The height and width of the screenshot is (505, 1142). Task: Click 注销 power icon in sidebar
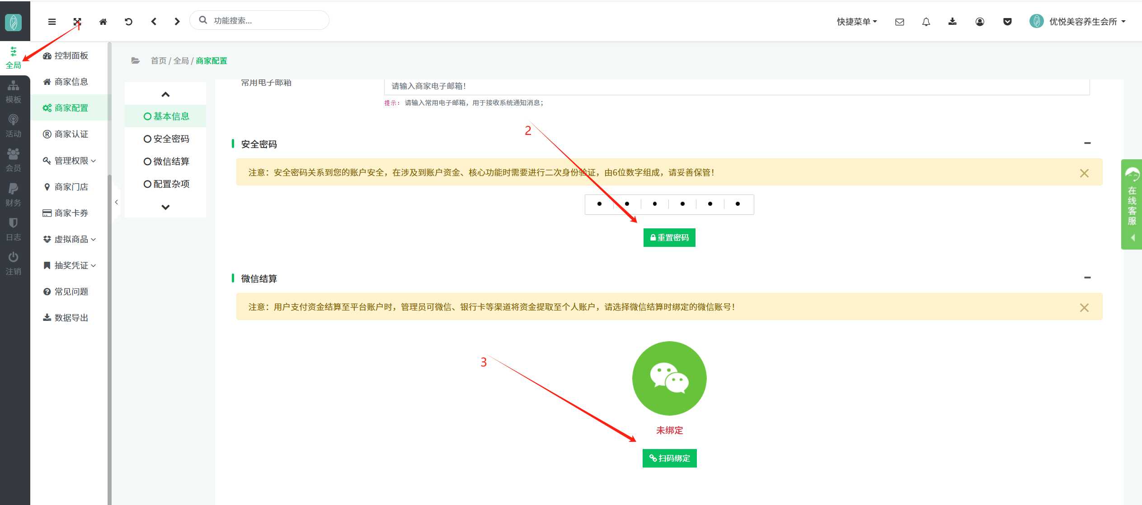pyautogui.click(x=13, y=264)
